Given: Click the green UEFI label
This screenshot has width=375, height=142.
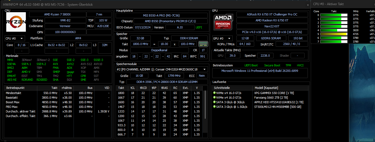Looking at the screenshot, I should [199, 27].
